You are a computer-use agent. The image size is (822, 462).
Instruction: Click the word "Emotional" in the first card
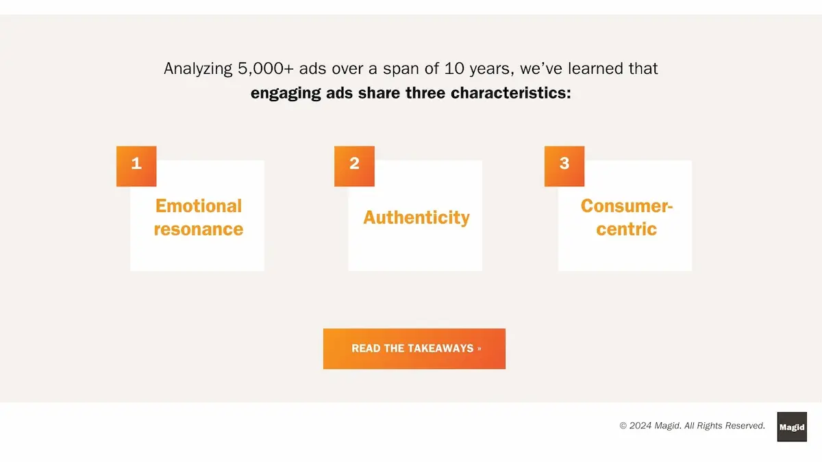[x=199, y=206]
